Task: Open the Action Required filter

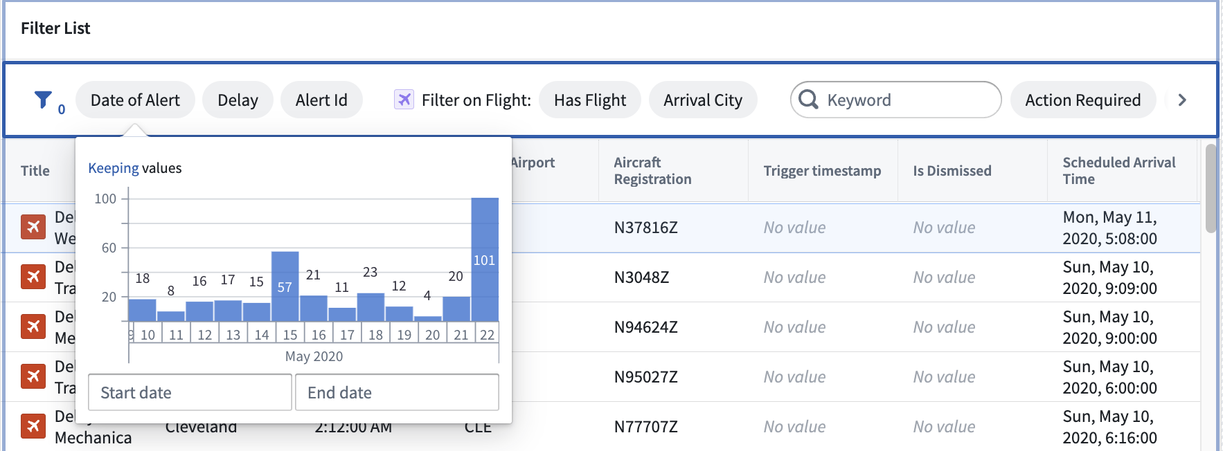Action: [x=1083, y=100]
